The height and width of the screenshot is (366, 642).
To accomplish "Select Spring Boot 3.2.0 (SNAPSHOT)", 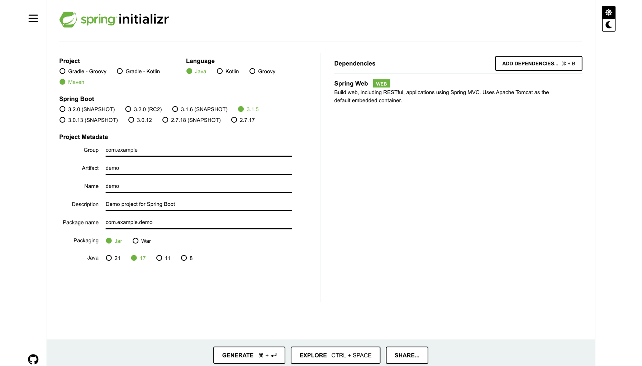I will pyautogui.click(x=87, y=109).
